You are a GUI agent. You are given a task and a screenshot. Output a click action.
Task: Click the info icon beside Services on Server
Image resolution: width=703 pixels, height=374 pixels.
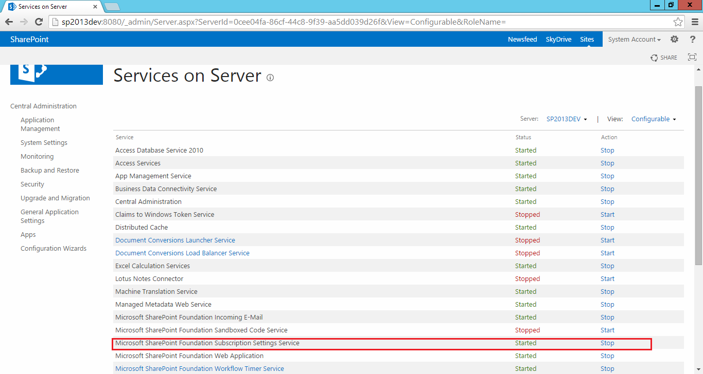270,78
